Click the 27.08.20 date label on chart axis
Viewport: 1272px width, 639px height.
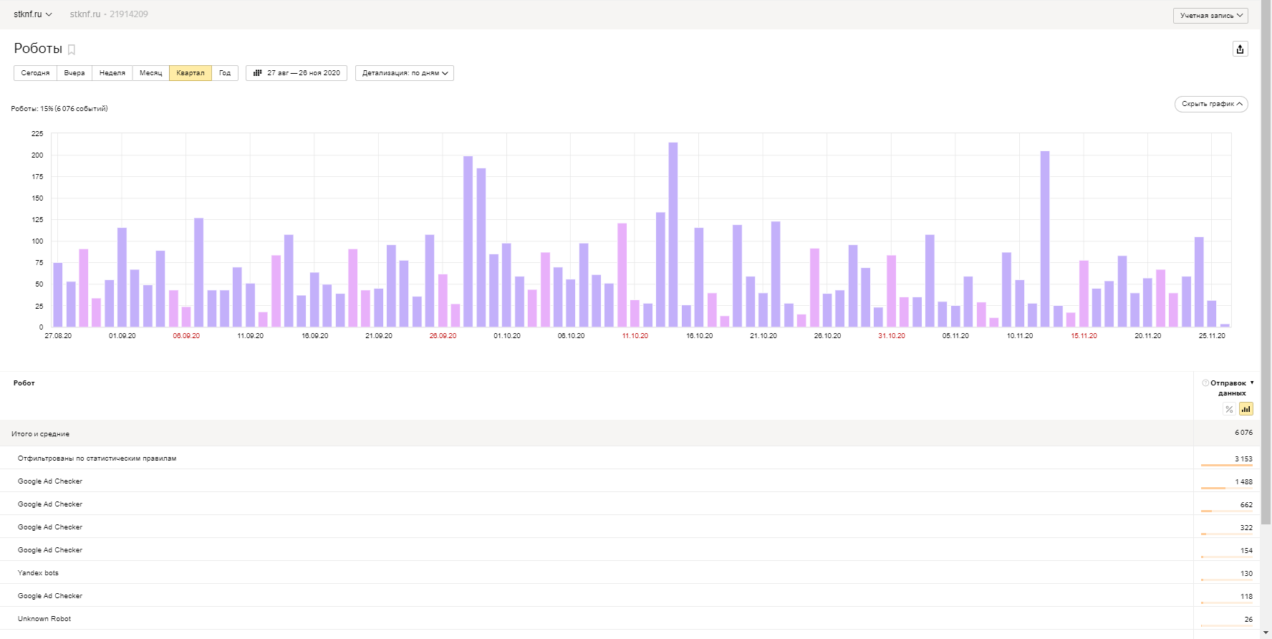tap(58, 336)
